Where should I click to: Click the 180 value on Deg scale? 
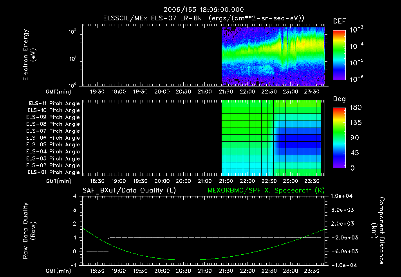(356, 107)
